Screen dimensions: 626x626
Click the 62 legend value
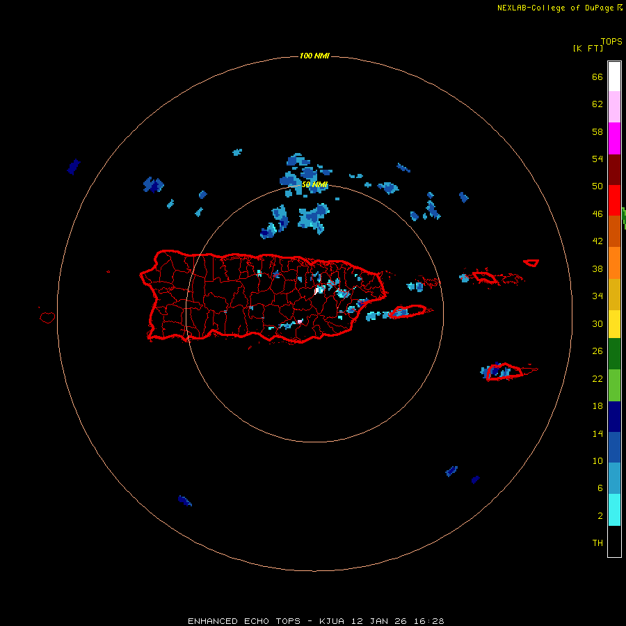coord(597,104)
